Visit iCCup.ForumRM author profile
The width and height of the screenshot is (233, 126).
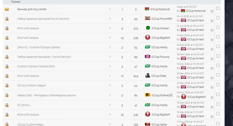click(x=161, y=19)
